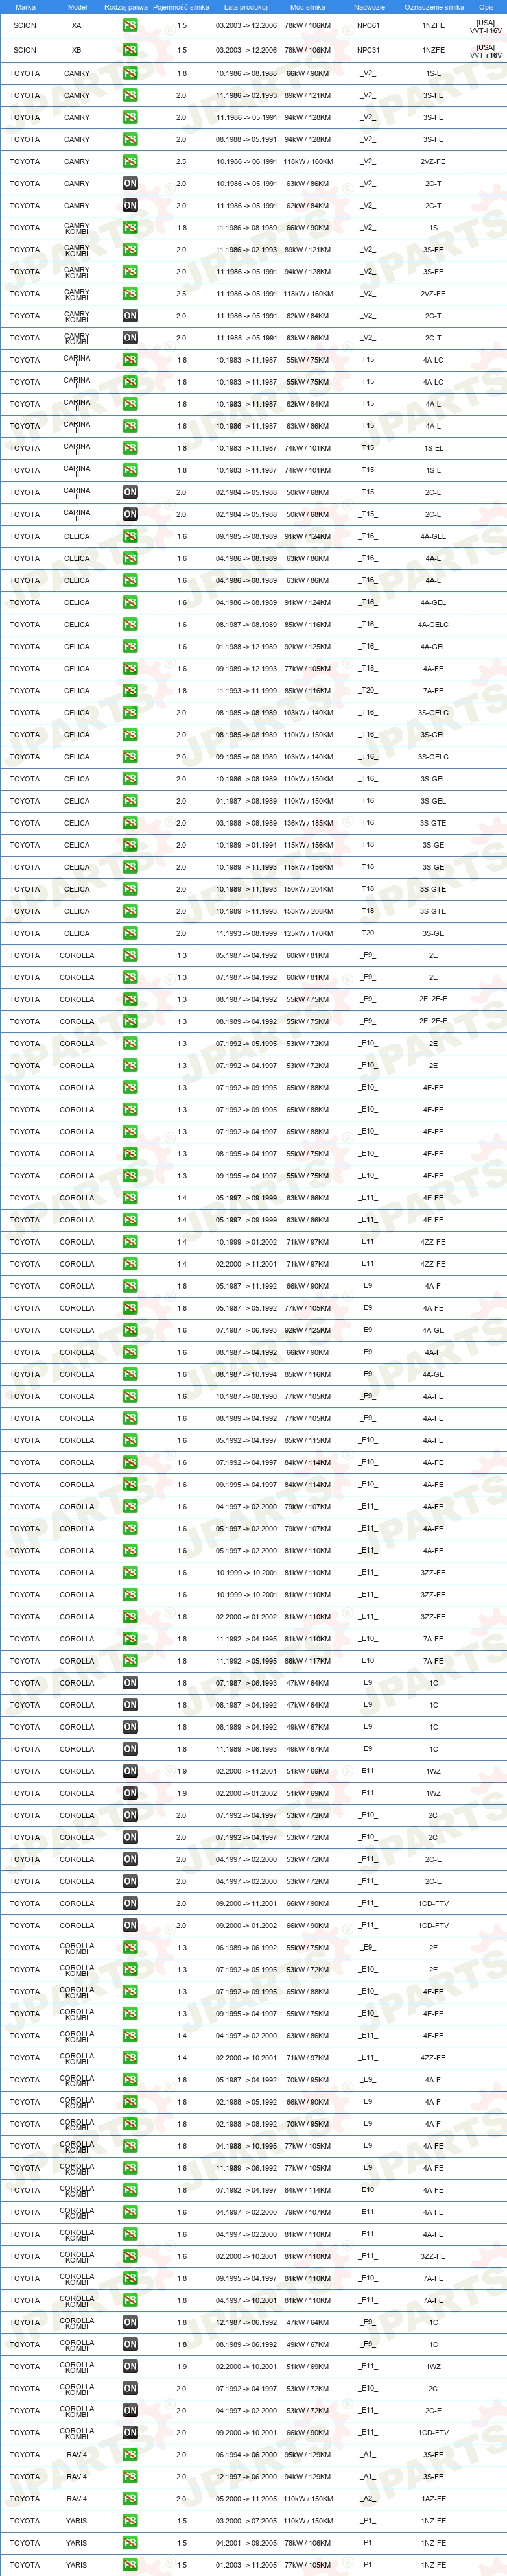Select the NPC31 body code cell

coord(368,50)
